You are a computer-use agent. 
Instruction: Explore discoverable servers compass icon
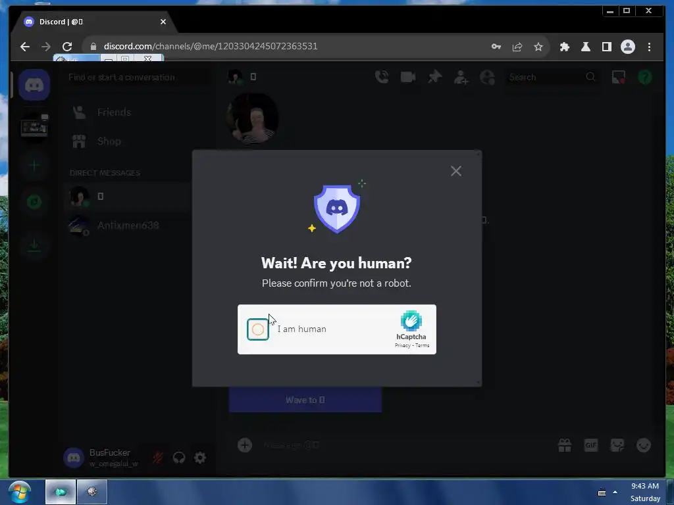pos(34,201)
